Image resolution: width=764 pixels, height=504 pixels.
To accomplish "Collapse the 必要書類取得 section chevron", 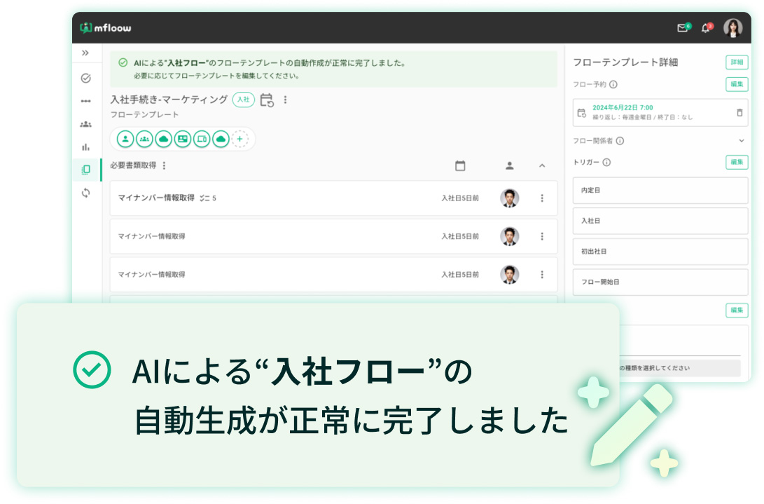I will pos(542,166).
